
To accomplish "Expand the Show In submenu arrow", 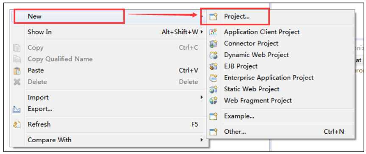I will coord(202,32).
